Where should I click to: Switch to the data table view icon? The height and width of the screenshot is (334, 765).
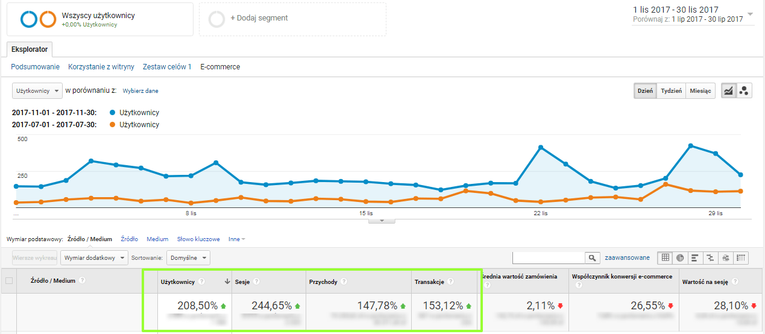coord(665,258)
